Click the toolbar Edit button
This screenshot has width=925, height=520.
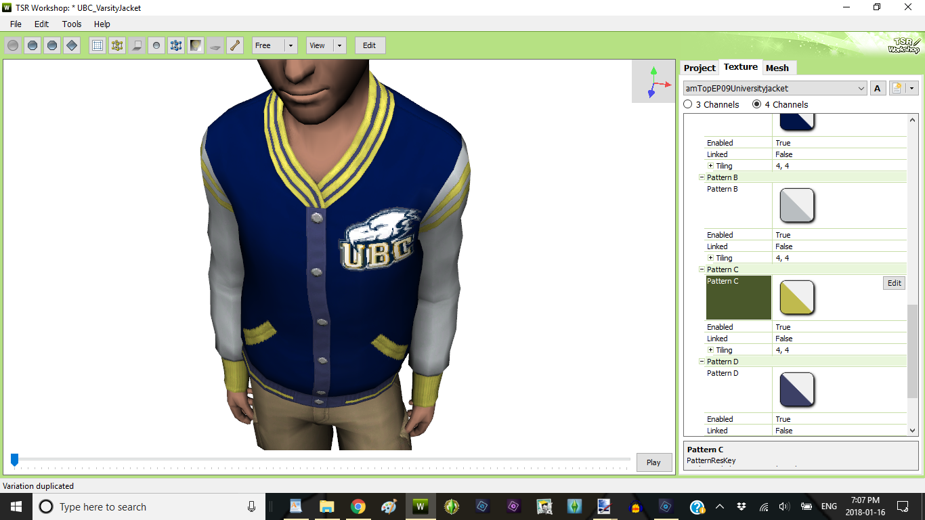tap(369, 45)
